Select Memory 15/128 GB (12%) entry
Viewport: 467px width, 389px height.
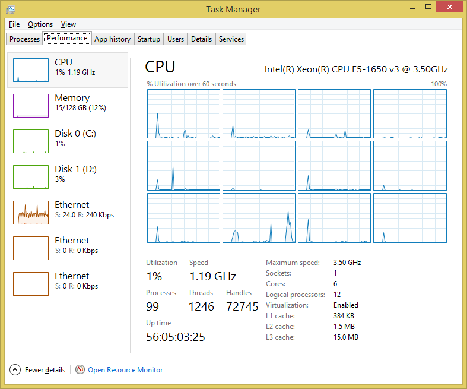tap(68, 106)
